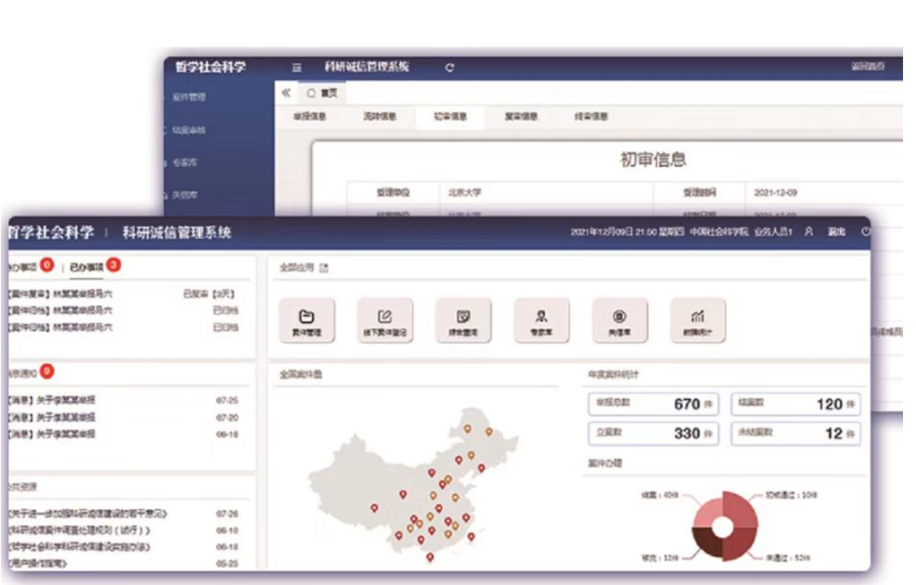
Task: Select the 终审信息 tab
Action: pos(591,117)
